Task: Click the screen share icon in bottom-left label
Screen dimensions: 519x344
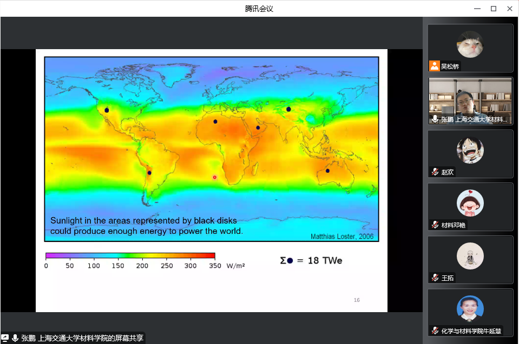Action: 5,338
